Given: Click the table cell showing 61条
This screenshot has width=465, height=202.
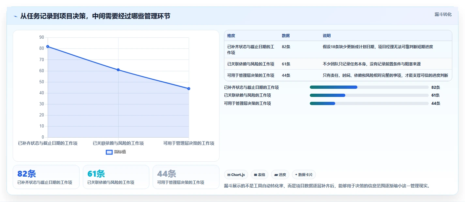Looking at the screenshot, I should tap(286, 64).
